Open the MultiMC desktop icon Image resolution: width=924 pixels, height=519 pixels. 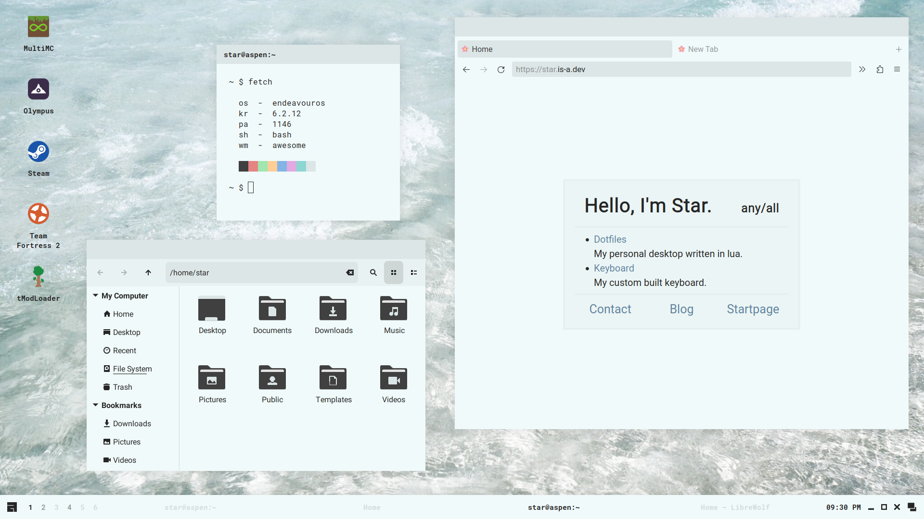click(38, 27)
